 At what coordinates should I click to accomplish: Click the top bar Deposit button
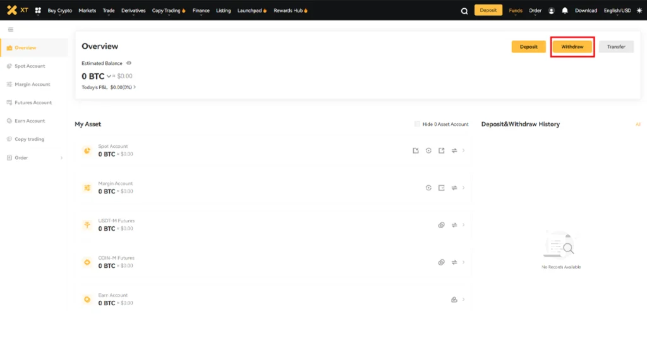point(488,10)
